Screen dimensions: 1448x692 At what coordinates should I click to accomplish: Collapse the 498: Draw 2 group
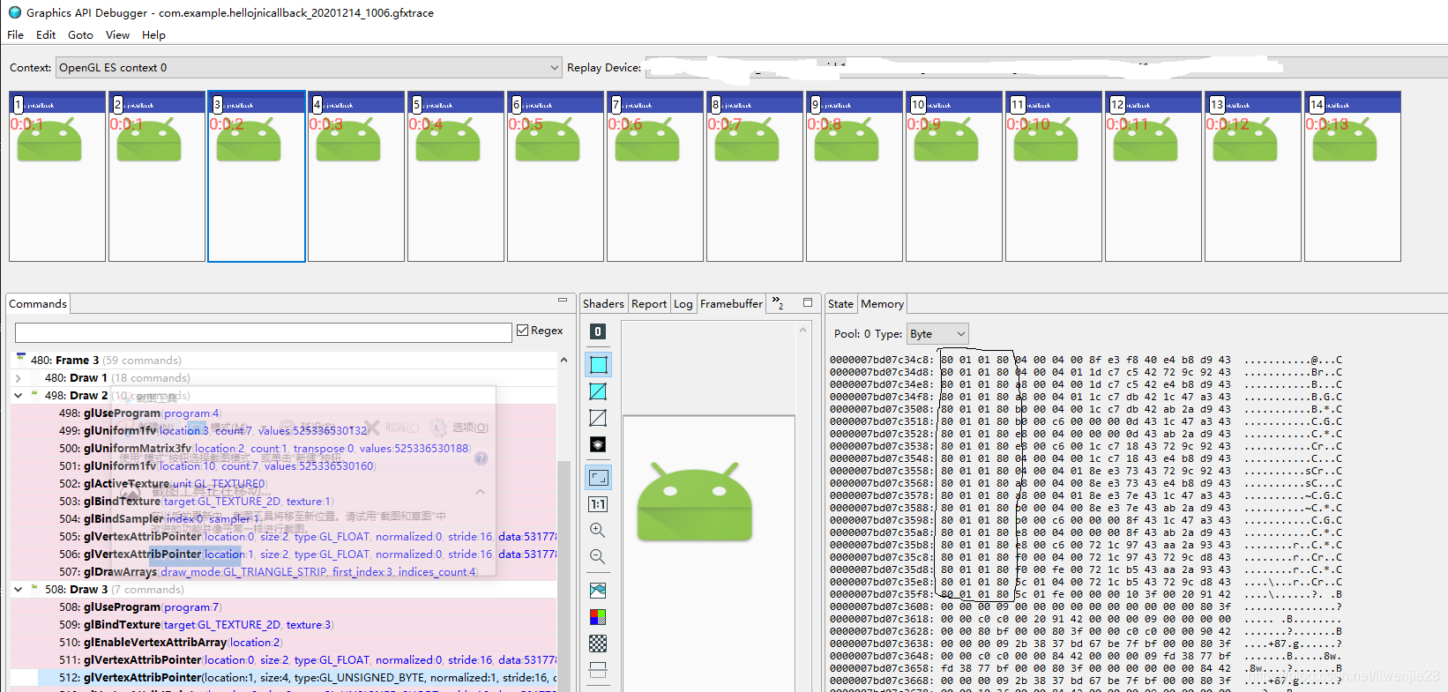tap(19, 396)
